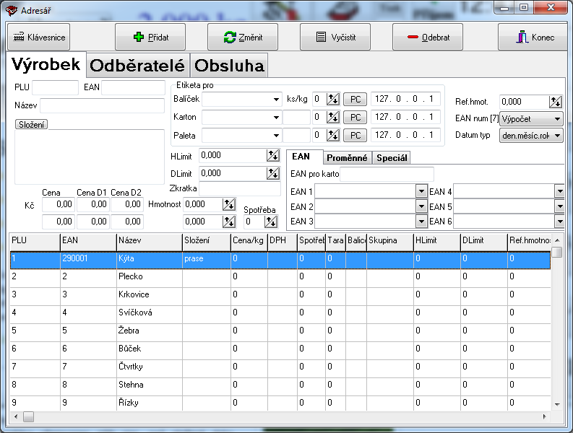Open the Datum typ dropdown
The width and height of the screenshot is (573, 433).
point(556,136)
